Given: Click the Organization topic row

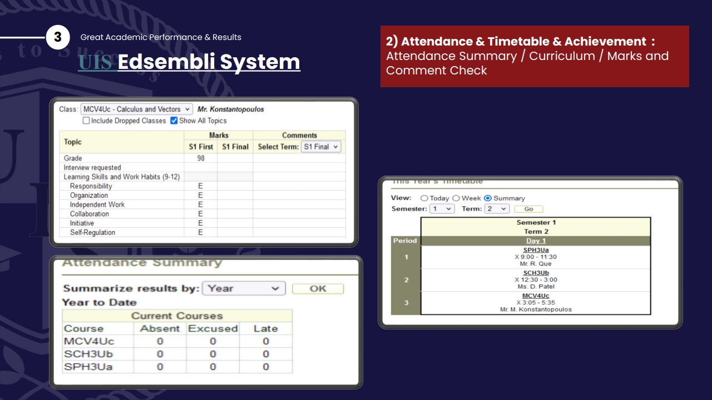Looking at the screenshot, I should (x=202, y=196).
